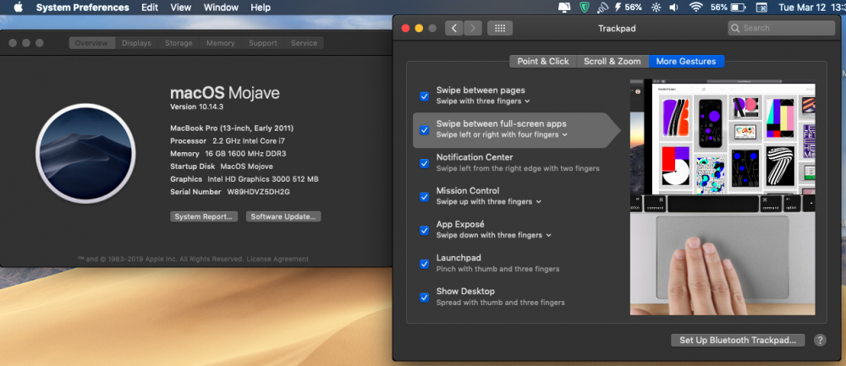Switch to Scroll & Zoom tab
846x366 pixels.
pos(613,62)
